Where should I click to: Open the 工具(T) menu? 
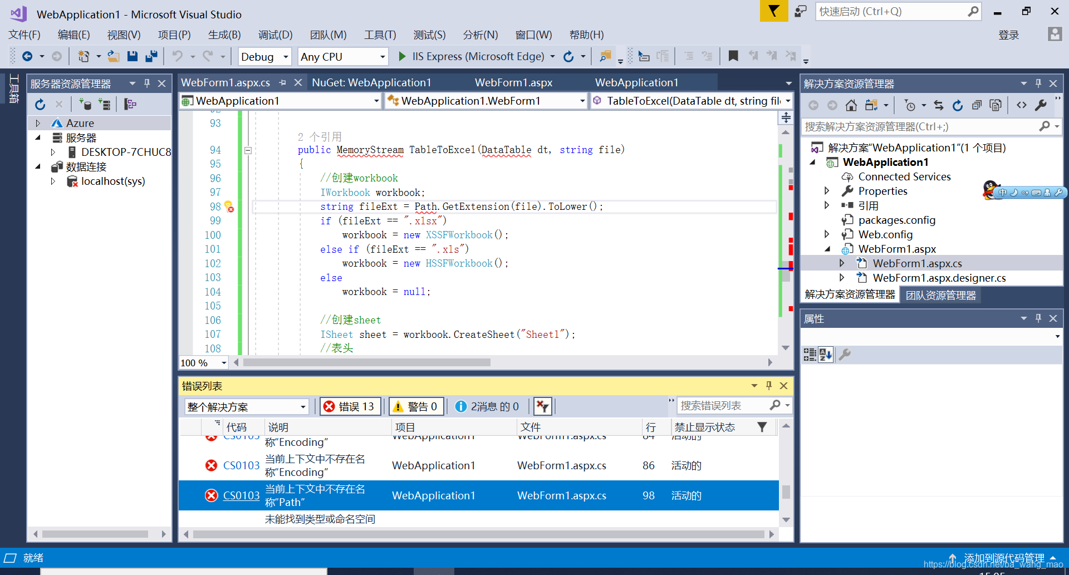coord(380,35)
